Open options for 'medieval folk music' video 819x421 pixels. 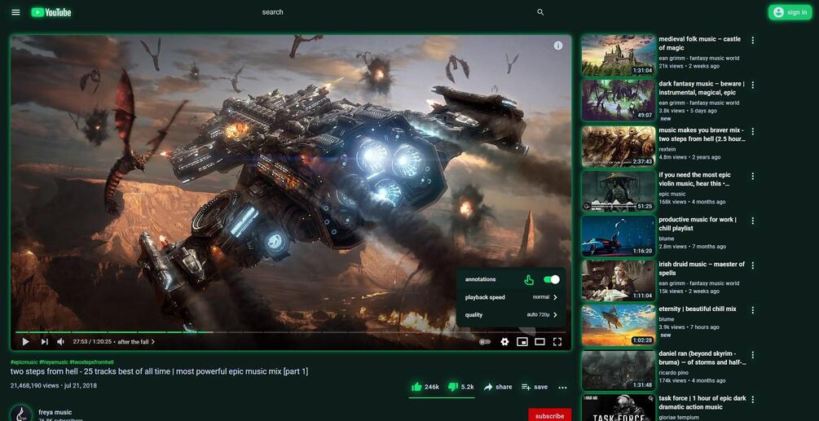753,40
